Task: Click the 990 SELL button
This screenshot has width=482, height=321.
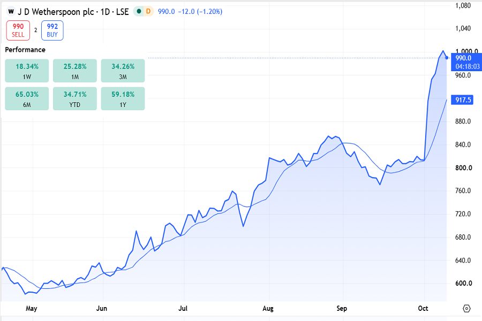Action: [18, 30]
